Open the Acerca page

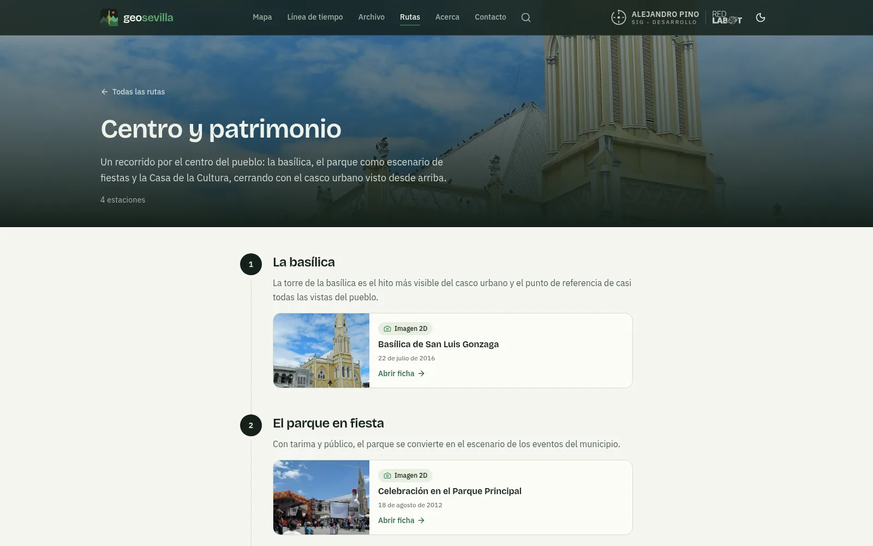tap(447, 17)
